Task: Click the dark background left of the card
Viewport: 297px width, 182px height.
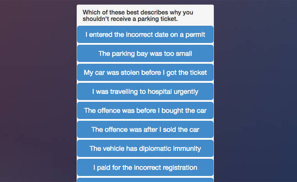Action: [38, 91]
